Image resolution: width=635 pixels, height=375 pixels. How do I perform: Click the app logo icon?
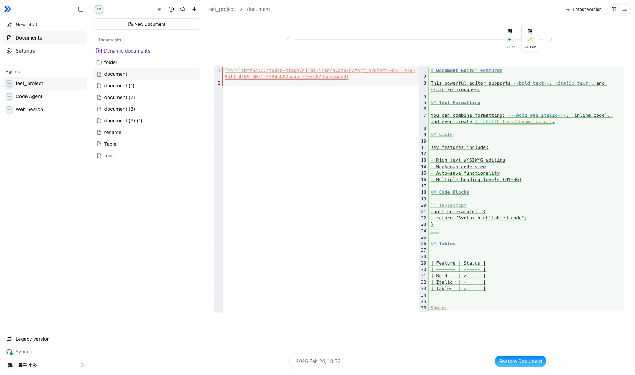pos(8,9)
